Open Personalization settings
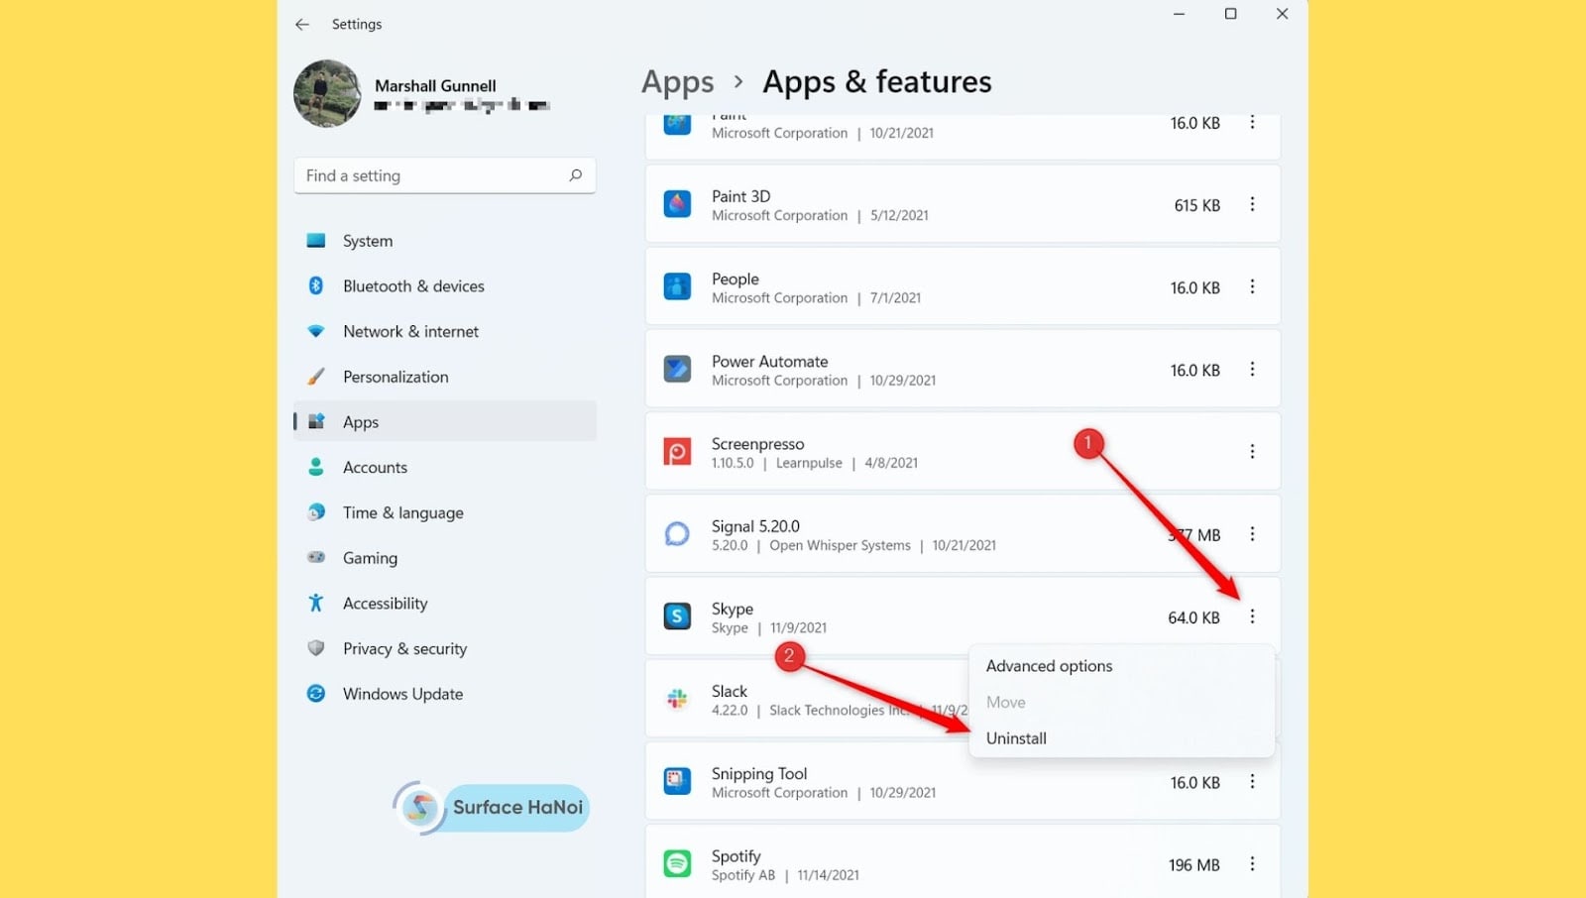Image resolution: width=1586 pixels, height=898 pixels. [445, 377]
